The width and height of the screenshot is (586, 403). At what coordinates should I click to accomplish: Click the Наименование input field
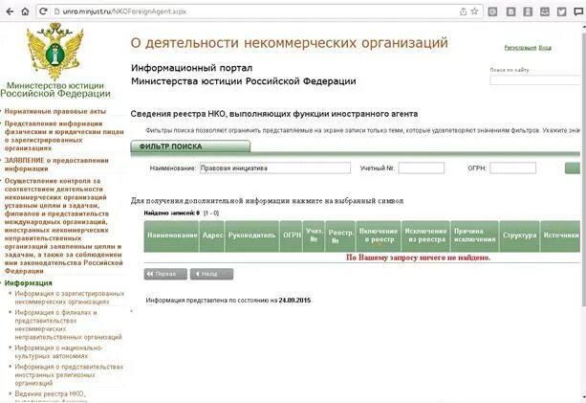coord(275,168)
